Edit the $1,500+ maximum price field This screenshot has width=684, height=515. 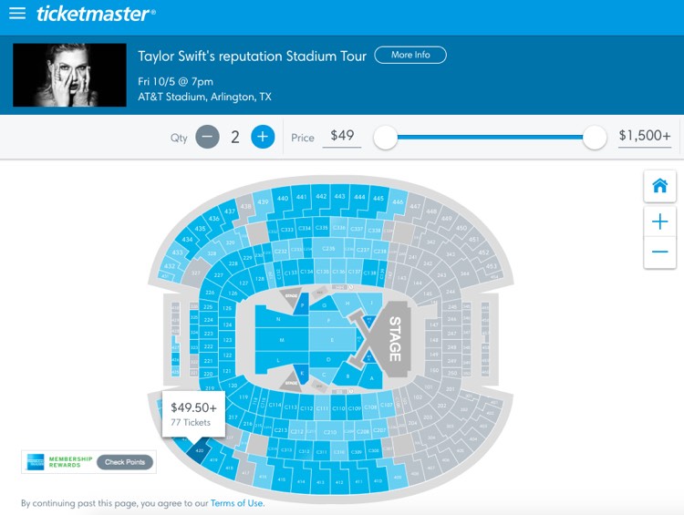644,137
